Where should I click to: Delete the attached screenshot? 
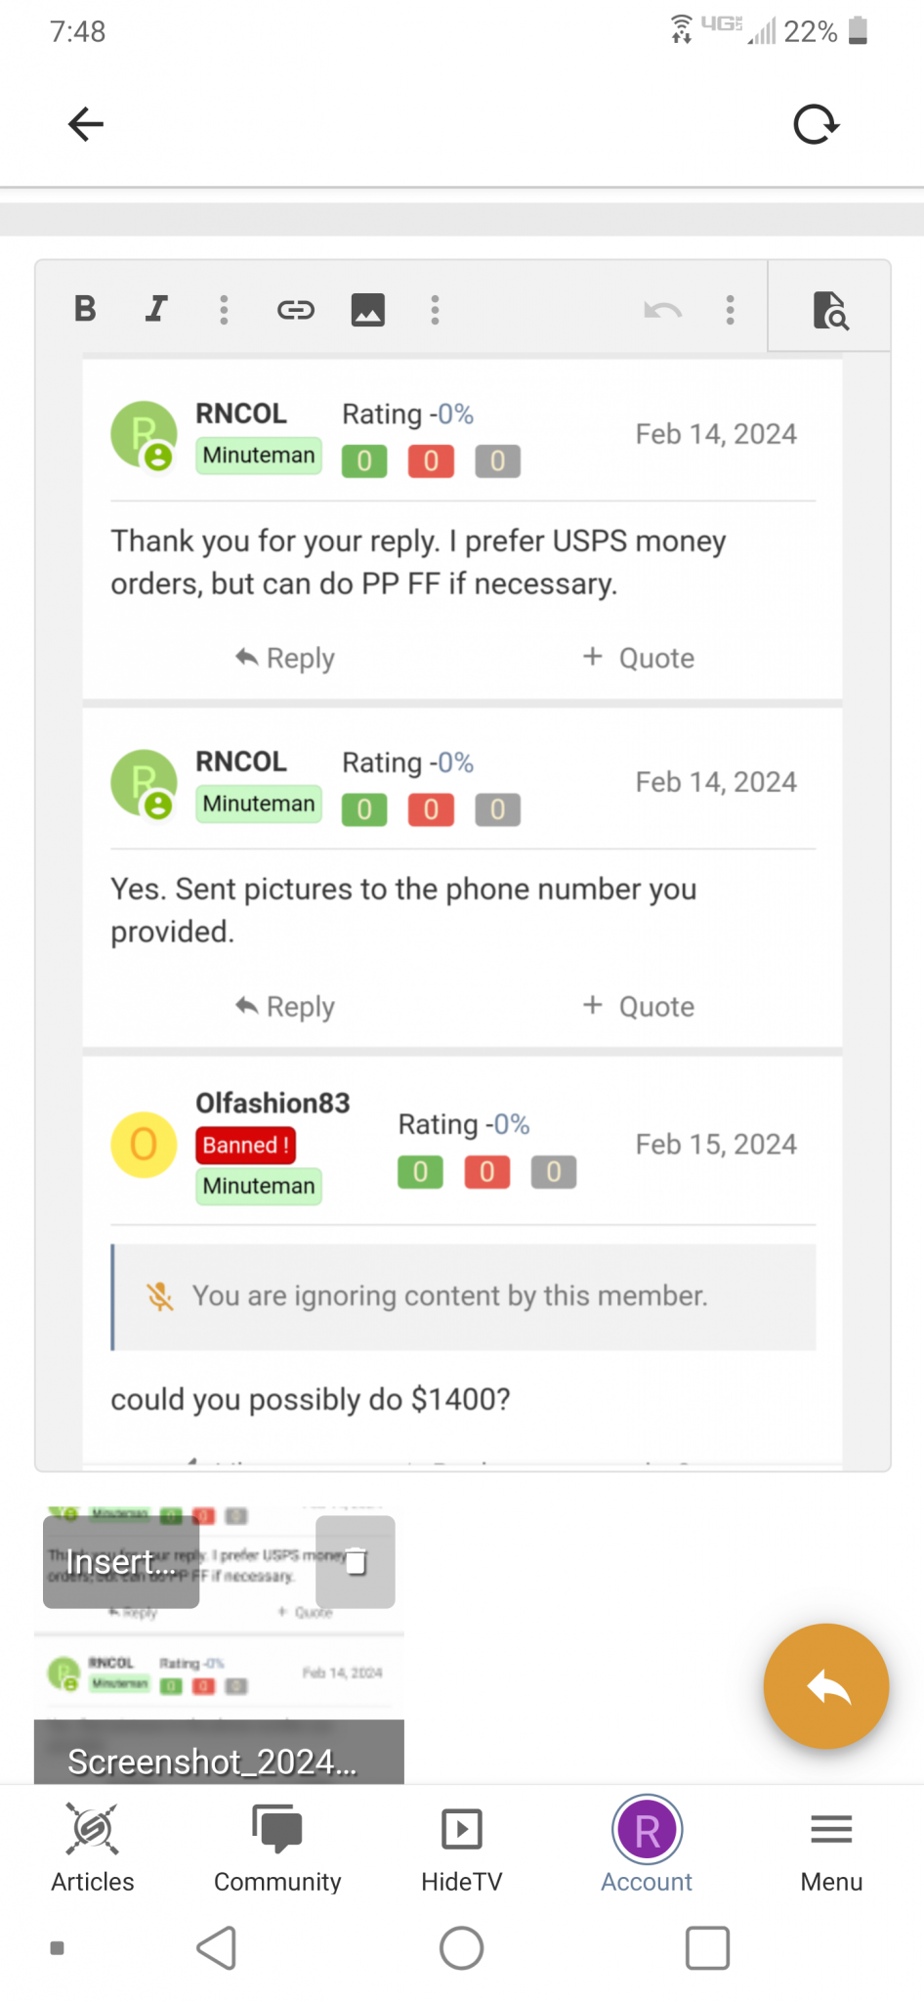click(356, 1562)
